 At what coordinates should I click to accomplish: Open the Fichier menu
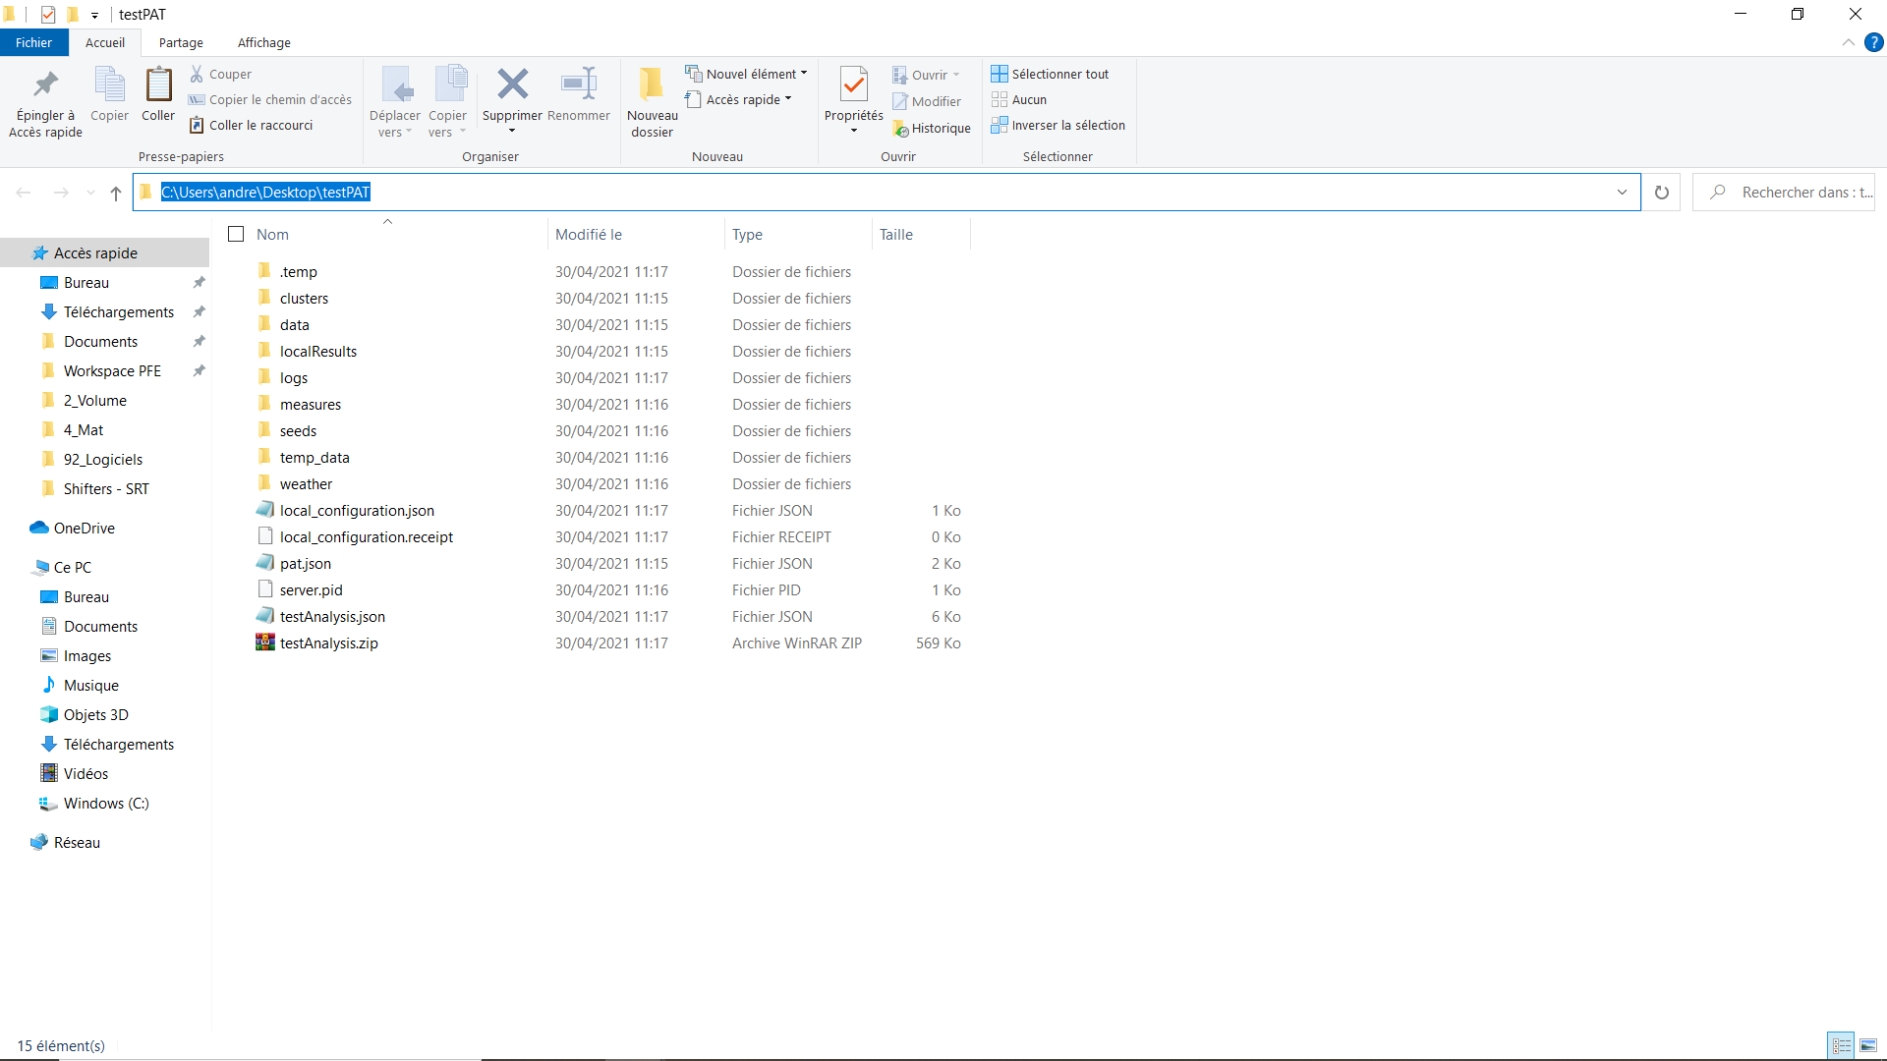coord(33,42)
